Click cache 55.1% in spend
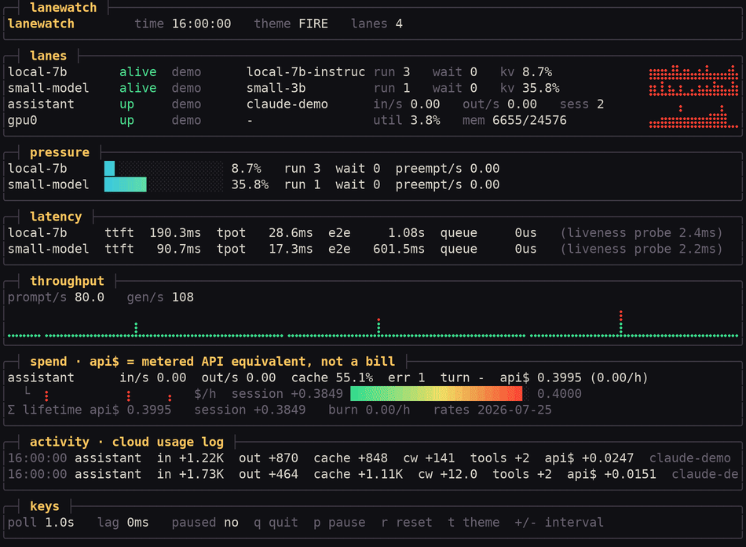The image size is (746, 547). pyautogui.click(x=332, y=377)
